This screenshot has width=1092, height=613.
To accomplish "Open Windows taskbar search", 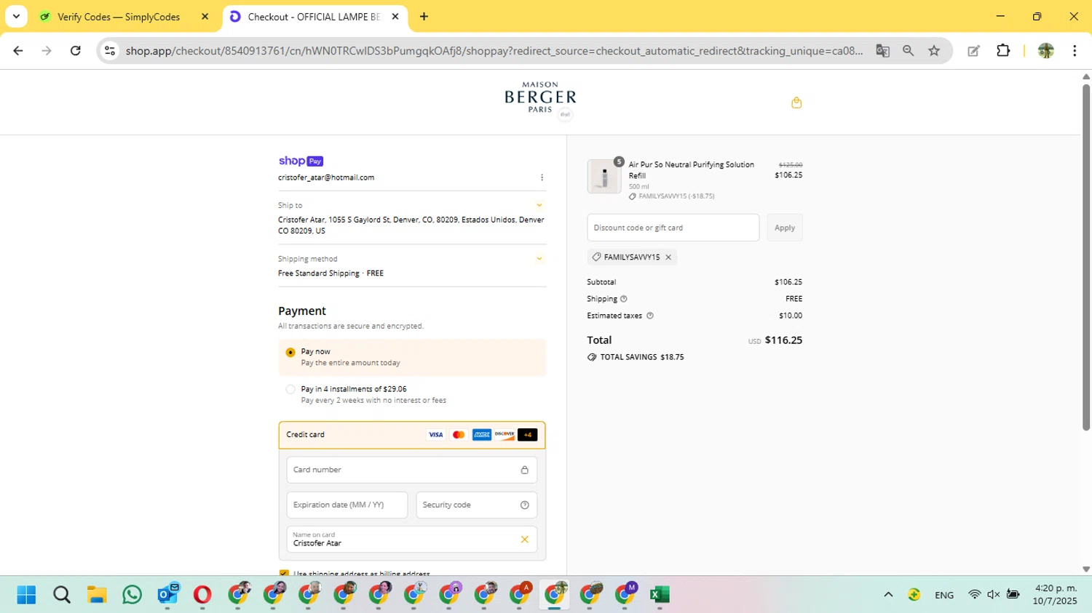I will 62,595.
